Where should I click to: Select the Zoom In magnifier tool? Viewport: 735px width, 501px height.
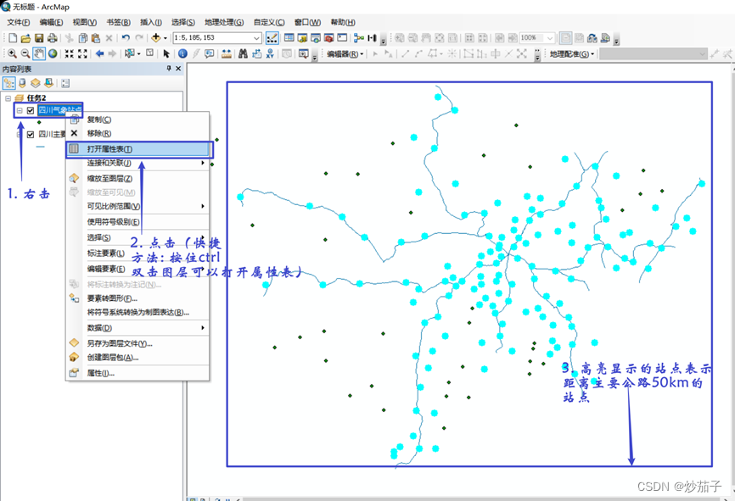point(12,54)
